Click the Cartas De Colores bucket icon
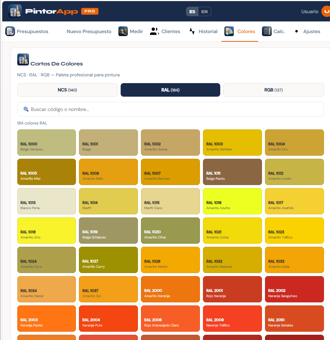Viewport: 330px width, 340px height. (x=23, y=59)
